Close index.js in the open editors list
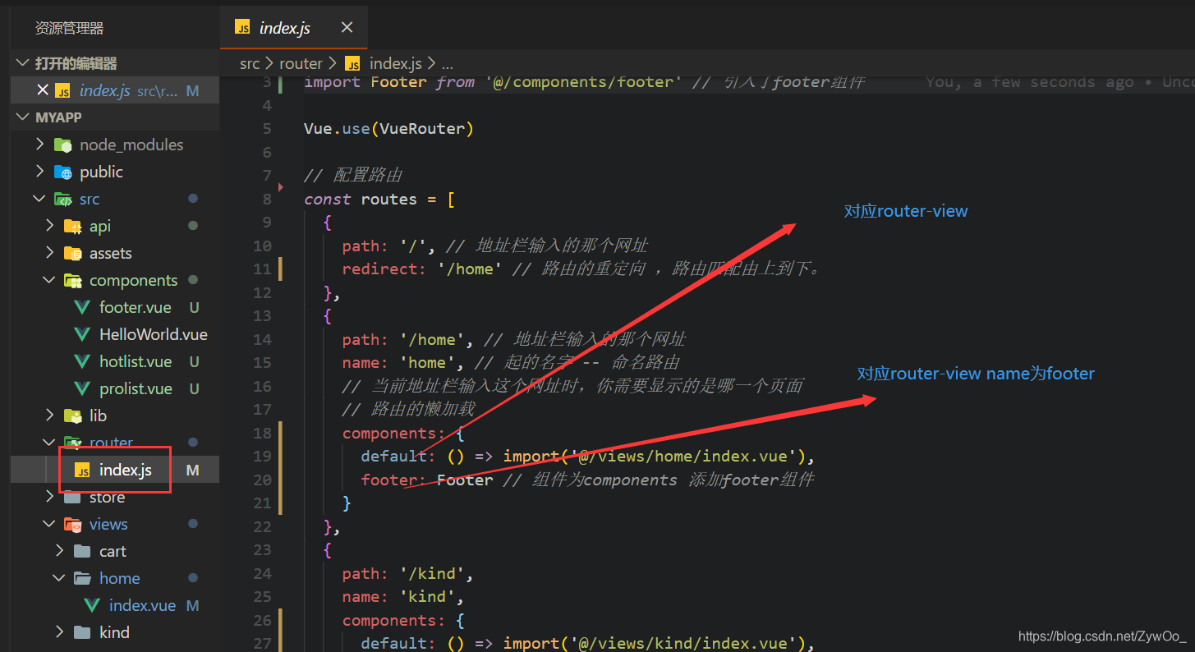This screenshot has width=1195, height=652. click(43, 91)
